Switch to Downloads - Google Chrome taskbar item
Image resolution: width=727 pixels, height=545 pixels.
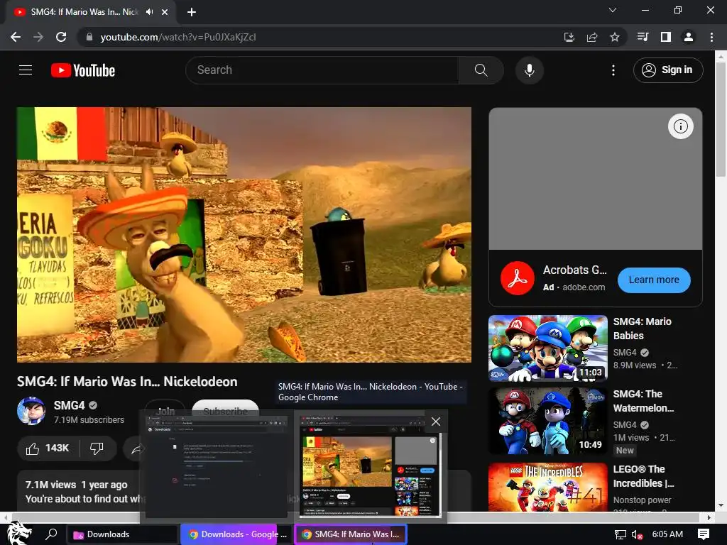point(237,534)
